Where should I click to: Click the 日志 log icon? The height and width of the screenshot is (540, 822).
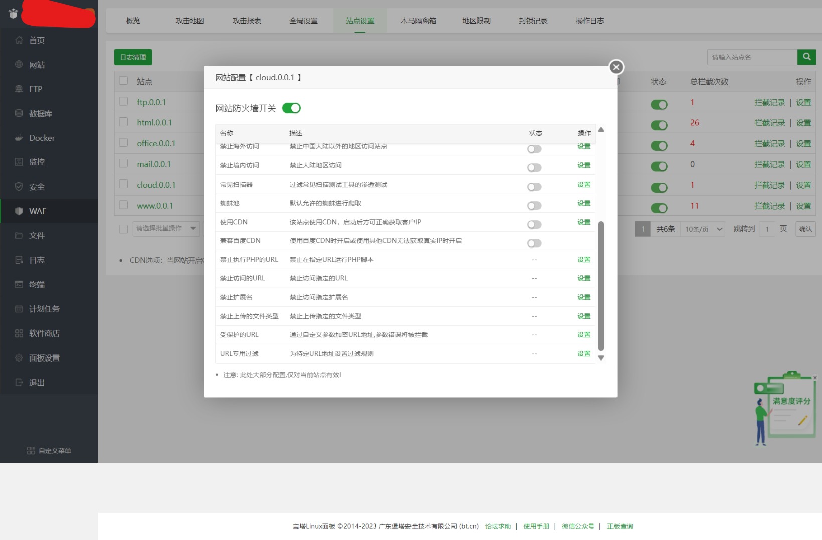click(19, 260)
